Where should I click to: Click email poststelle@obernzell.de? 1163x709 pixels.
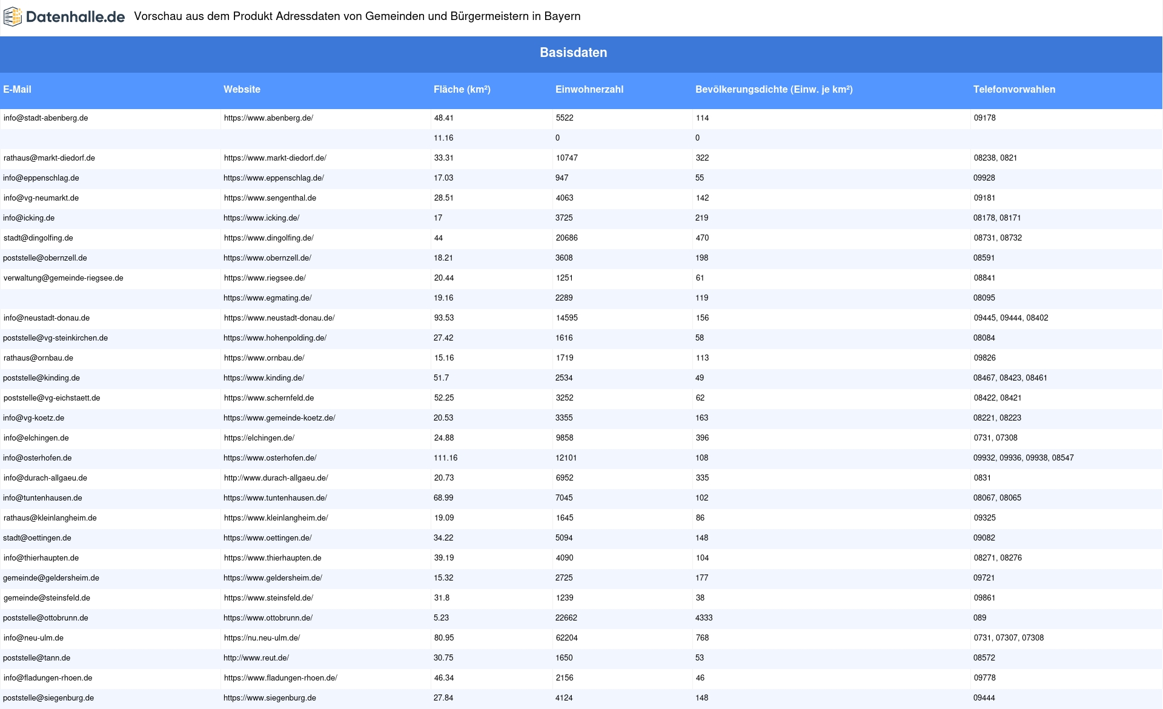coord(45,258)
